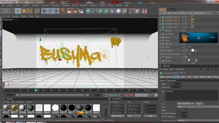
Task: Open the content browser icon
Action: pos(144,11)
